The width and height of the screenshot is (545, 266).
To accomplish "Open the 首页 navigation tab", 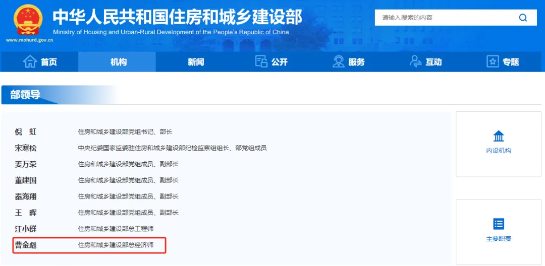I will [x=39, y=62].
